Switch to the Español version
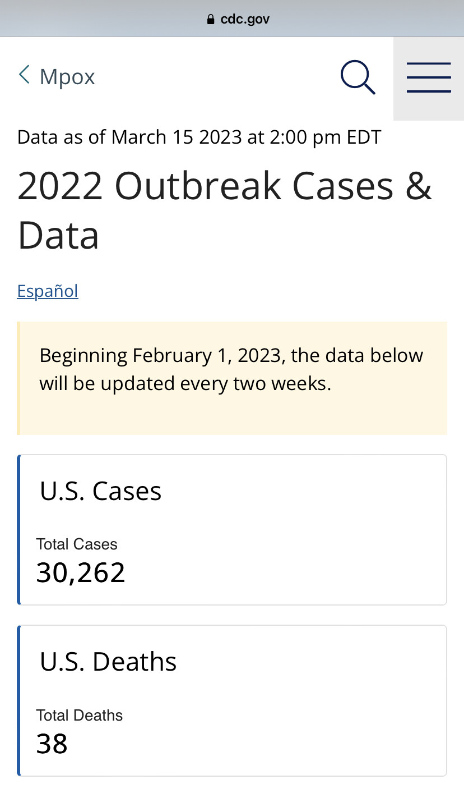Screen dimensions: 464x793 click(x=48, y=291)
